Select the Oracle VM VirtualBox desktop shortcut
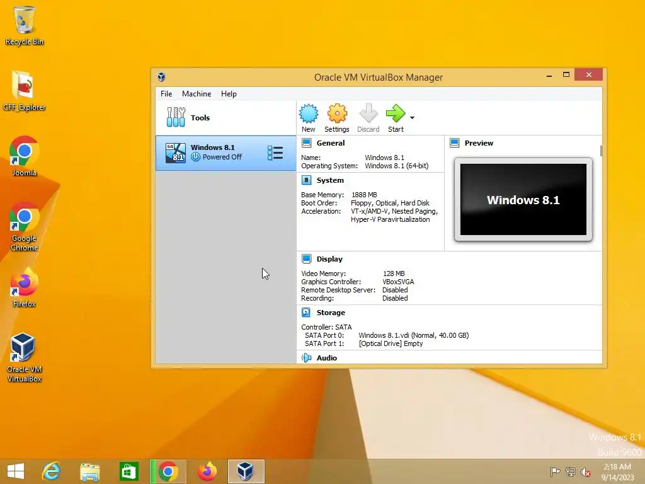 coord(25,357)
